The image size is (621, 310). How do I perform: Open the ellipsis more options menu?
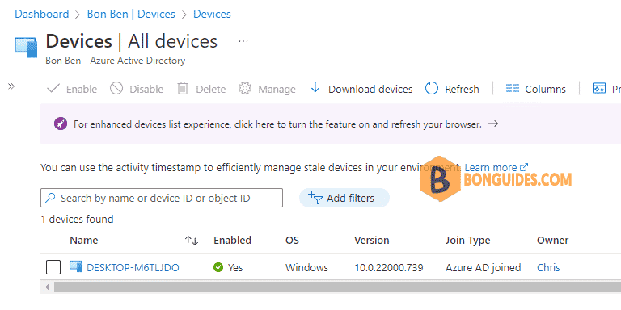[243, 41]
